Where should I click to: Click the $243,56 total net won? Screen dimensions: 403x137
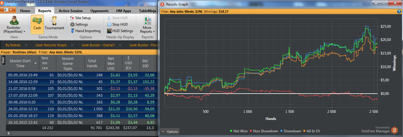pyautogui.click(x=112, y=128)
